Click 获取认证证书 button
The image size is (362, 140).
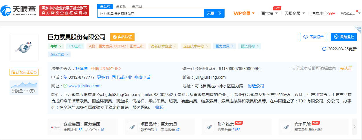(24, 72)
